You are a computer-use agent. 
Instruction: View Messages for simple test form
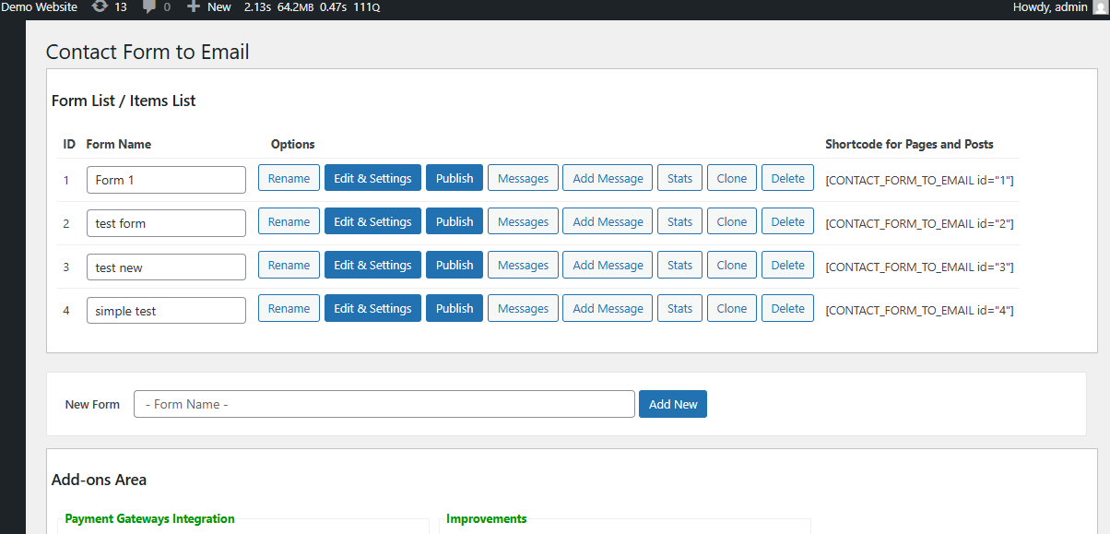[x=523, y=309]
